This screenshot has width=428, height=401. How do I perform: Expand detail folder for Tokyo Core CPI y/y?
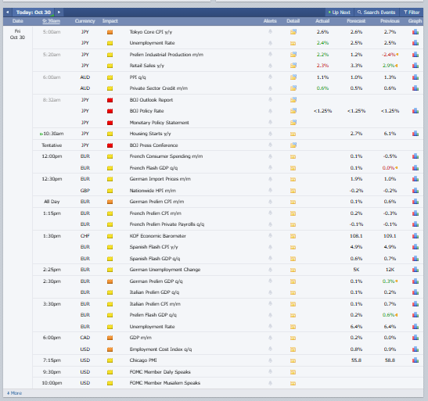pyautogui.click(x=293, y=32)
